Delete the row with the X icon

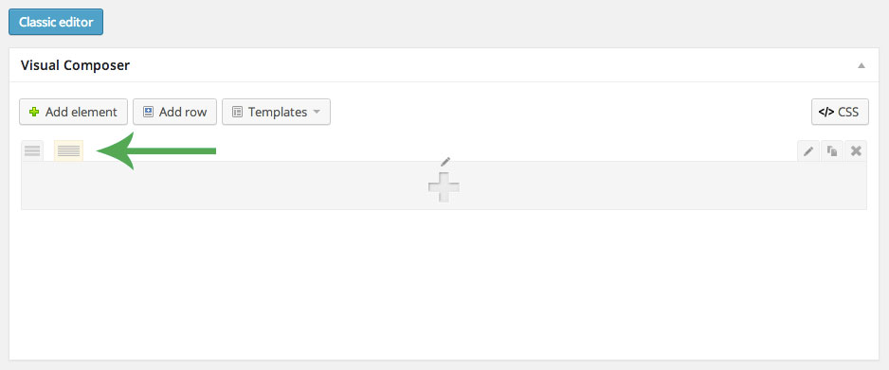856,151
